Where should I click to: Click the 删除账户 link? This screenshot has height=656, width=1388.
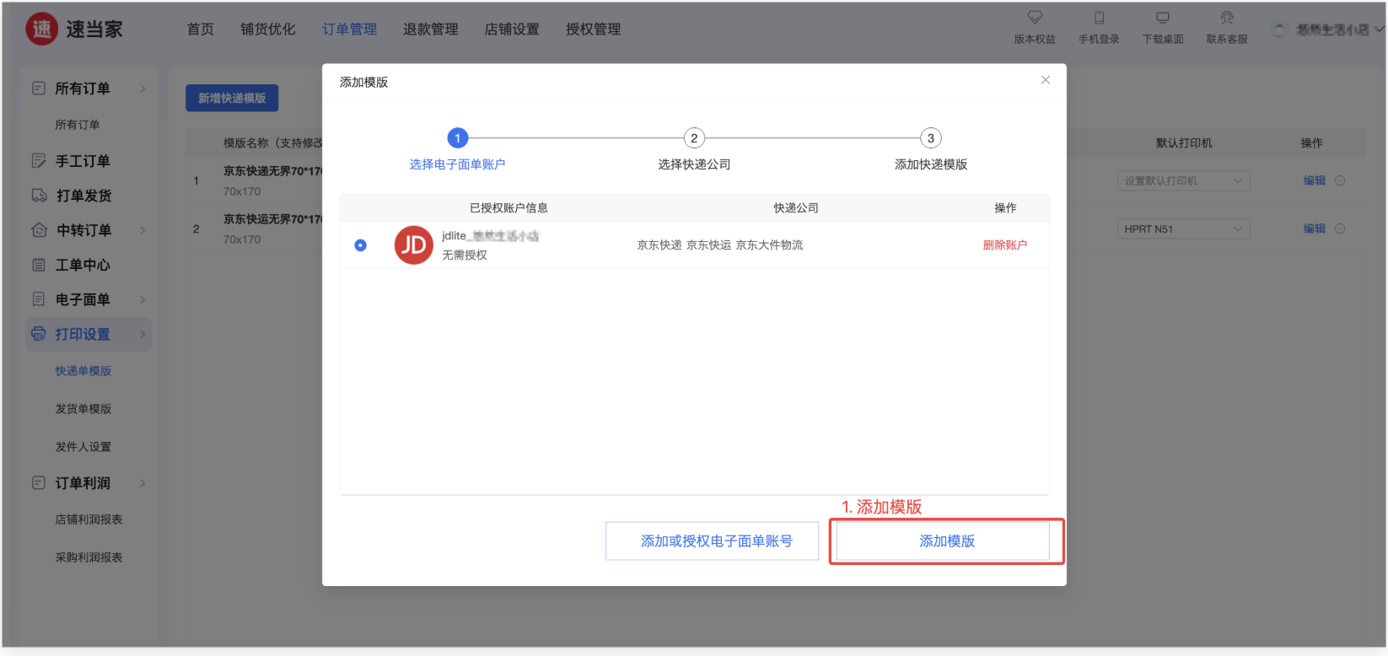click(x=1004, y=245)
